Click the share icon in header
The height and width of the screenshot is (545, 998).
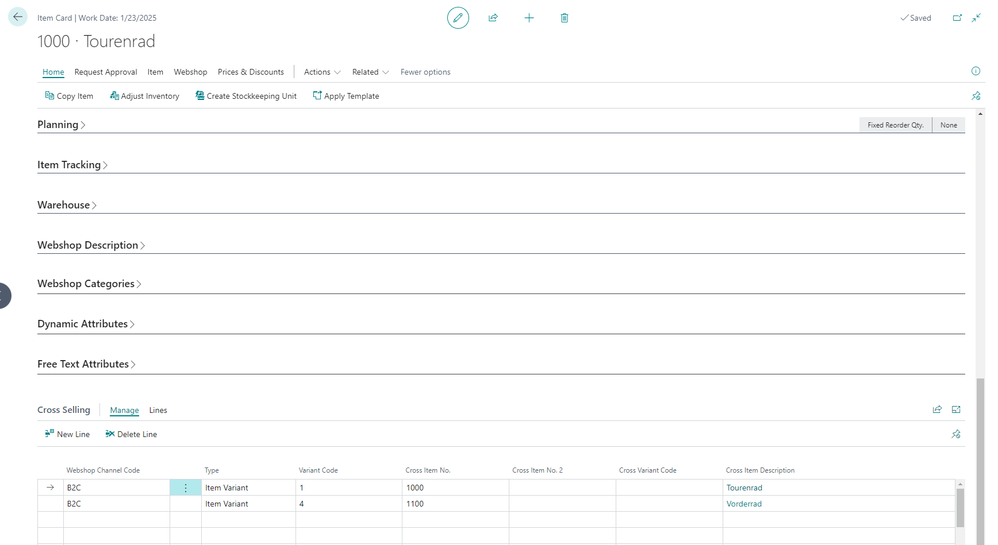pyautogui.click(x=493, y=18)
